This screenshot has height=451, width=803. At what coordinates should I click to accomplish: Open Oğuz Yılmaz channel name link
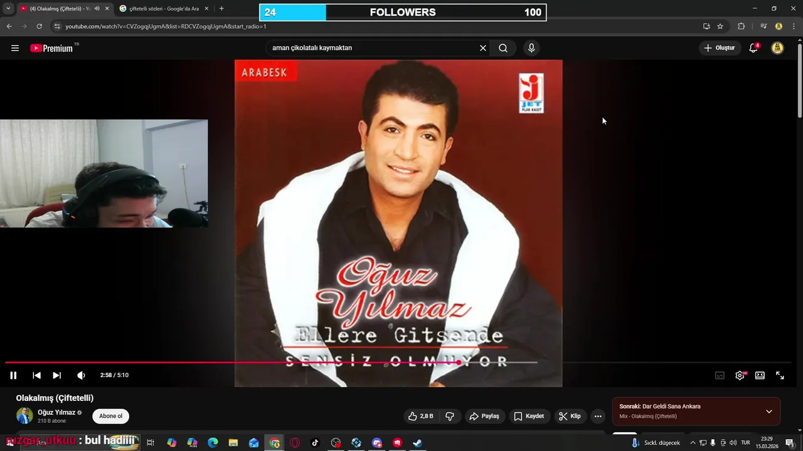pyautogui.click(x=56, y=412)
